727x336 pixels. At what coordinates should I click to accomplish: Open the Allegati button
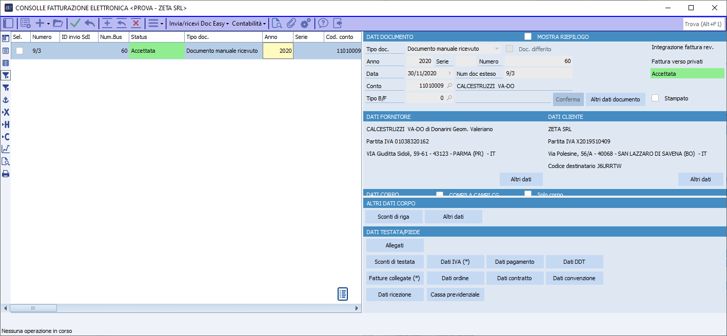(395, 245)
